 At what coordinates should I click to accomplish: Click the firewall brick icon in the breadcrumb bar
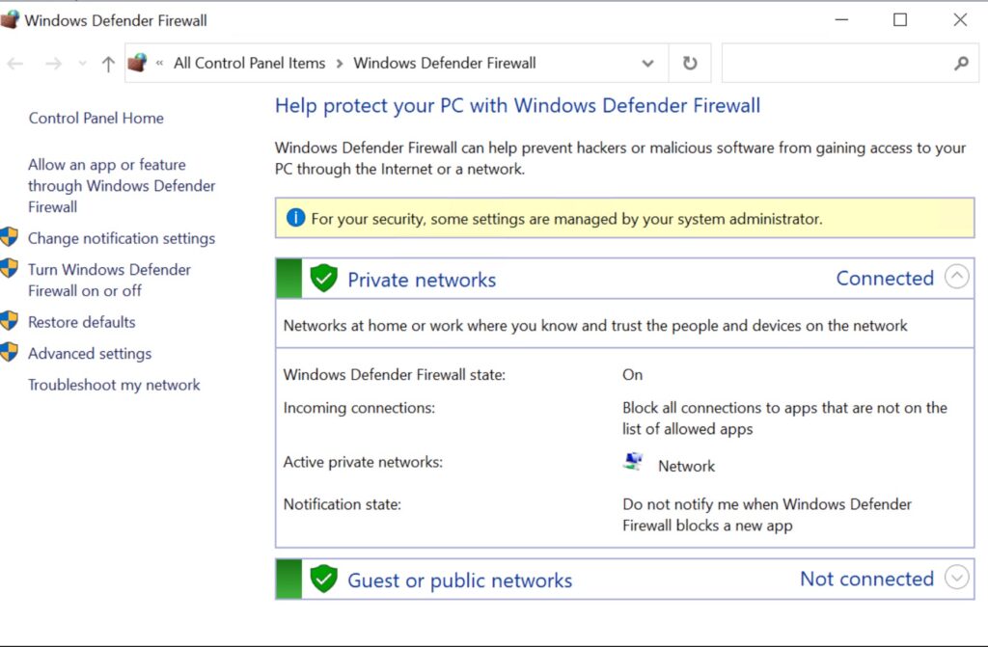(138, 61)
